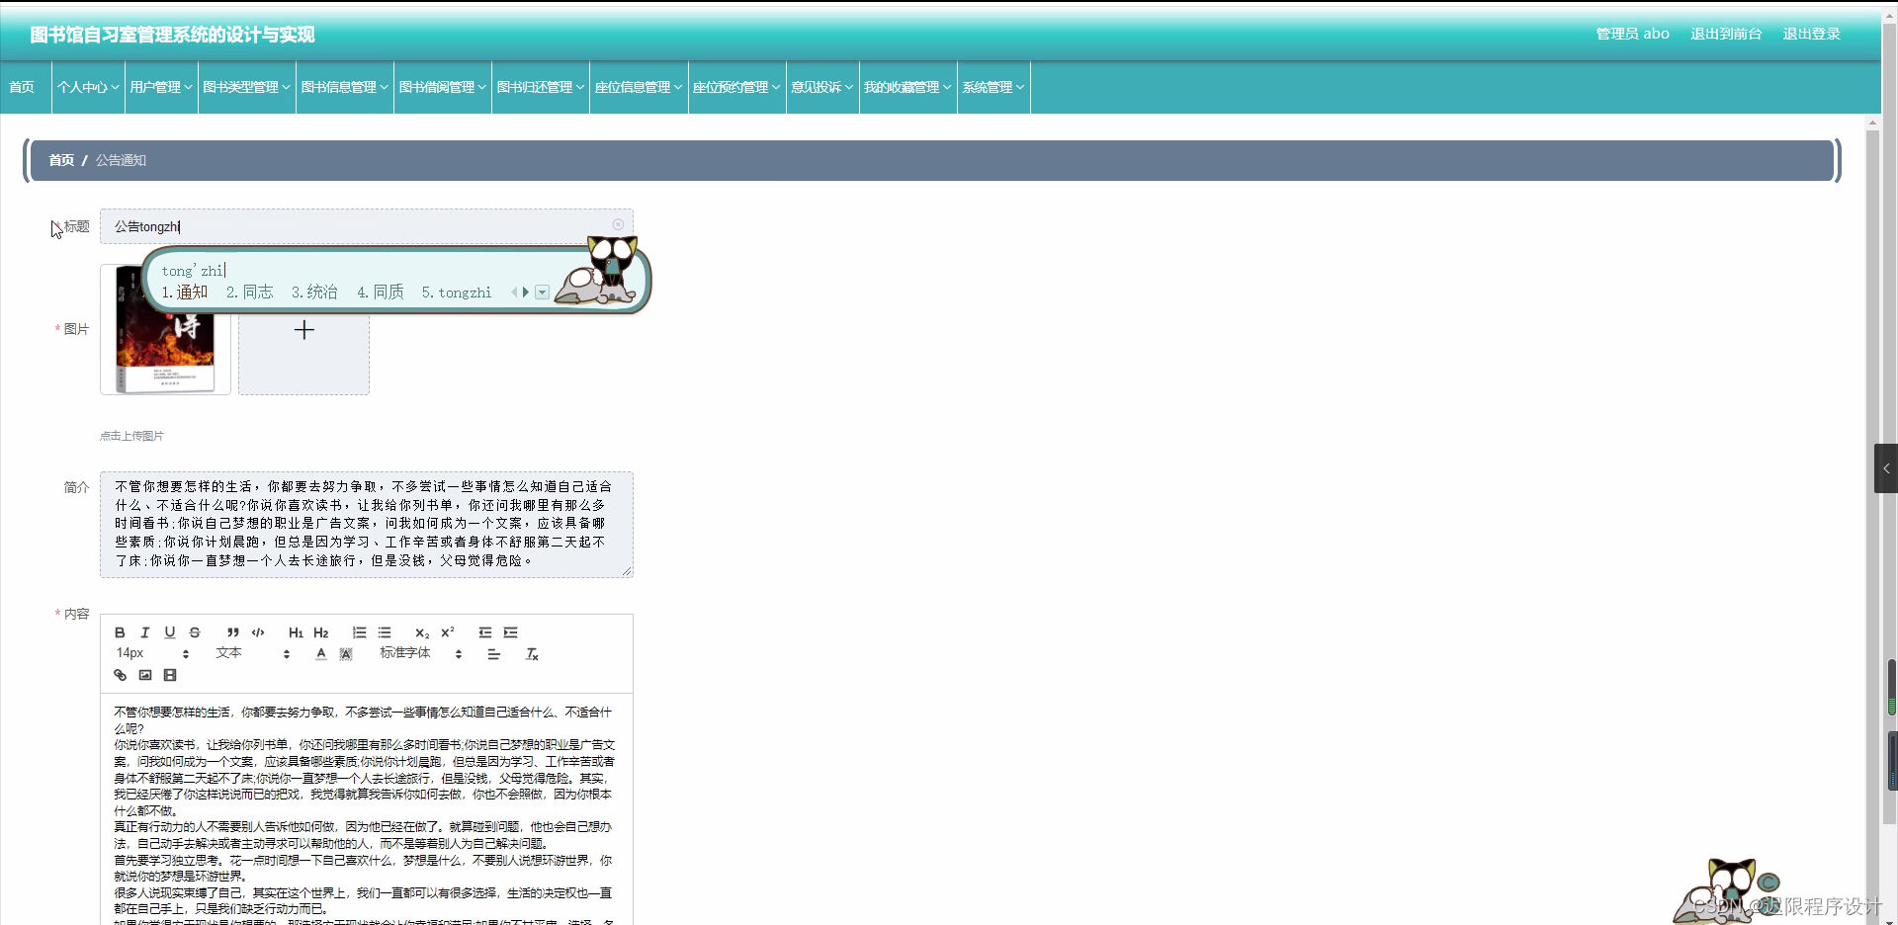
Task: Apply superscript formatting
Action: point(447,632)
